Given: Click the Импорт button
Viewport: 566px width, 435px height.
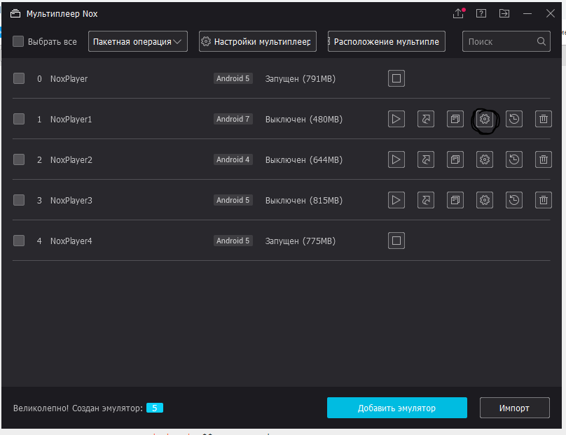Looking at the screenshot, I should pyautogui.click(x=515, y=408).
